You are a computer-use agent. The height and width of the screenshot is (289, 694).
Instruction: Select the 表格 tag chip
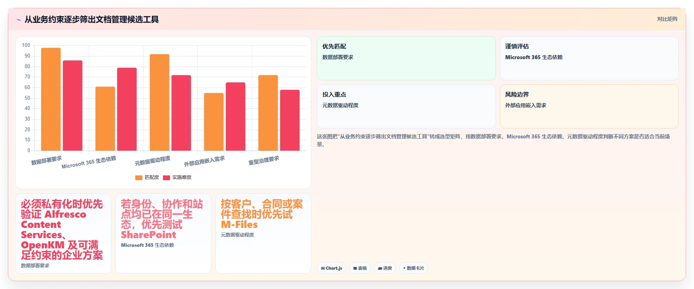point(360,268)
